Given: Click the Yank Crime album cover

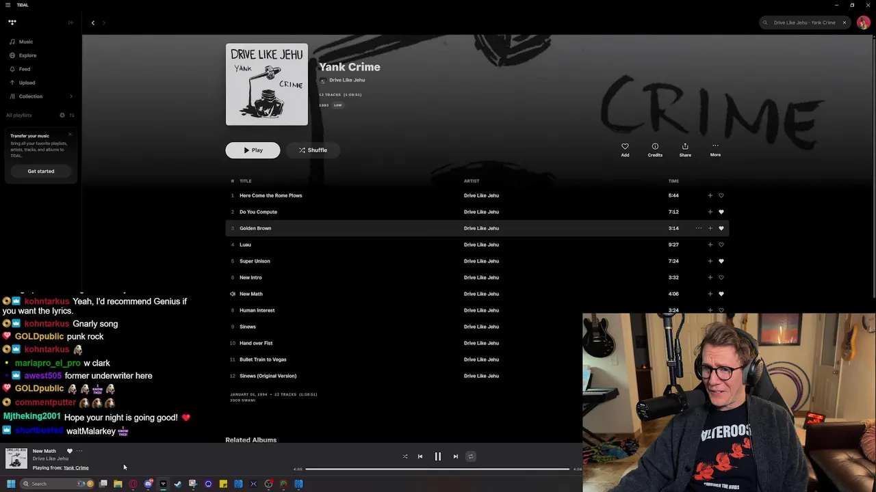Looking at the screenshot, I should tap(267, 85).
